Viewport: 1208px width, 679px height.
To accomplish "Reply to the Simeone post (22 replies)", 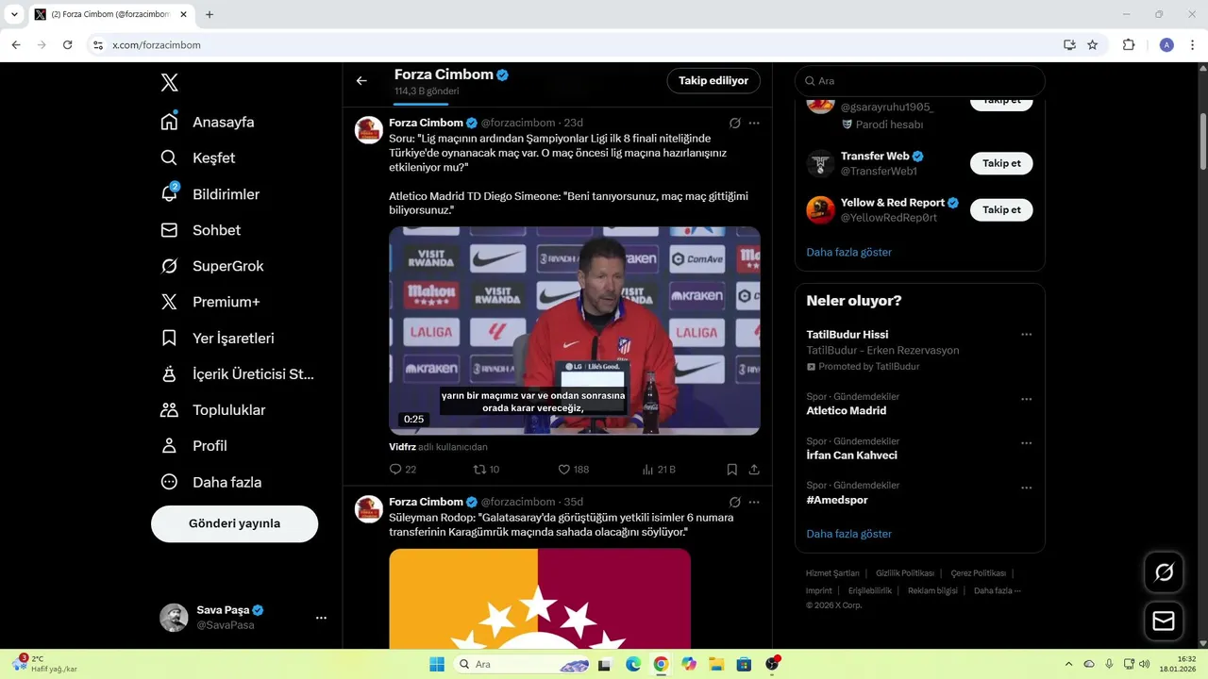I will tap(403, 469).
